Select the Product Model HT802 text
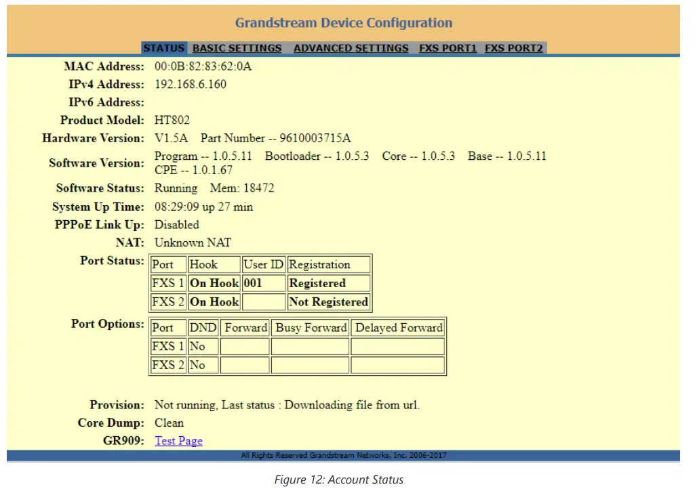Image resolution: width=697 pixels, height=489 pixels. click(x=171, y=120)
